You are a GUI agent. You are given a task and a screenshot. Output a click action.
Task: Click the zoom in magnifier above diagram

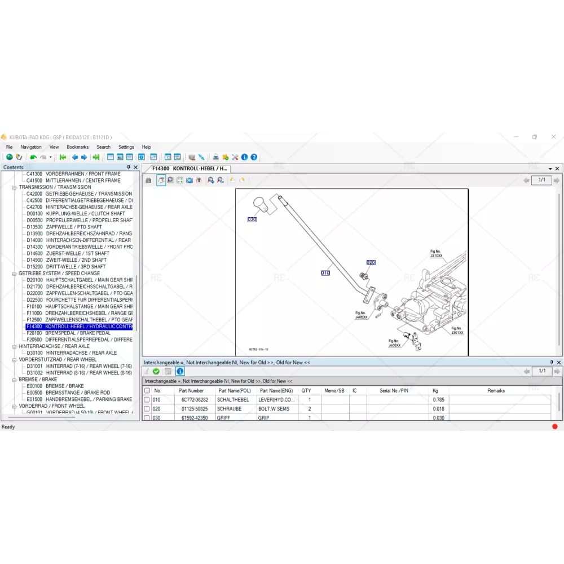pos(210,180)
